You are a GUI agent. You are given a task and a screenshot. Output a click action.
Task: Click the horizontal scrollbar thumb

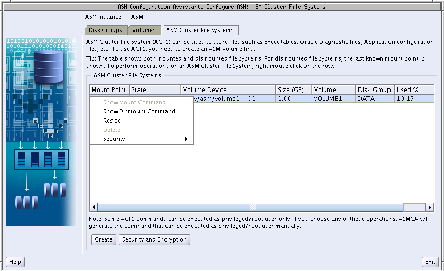coord(251,207)
